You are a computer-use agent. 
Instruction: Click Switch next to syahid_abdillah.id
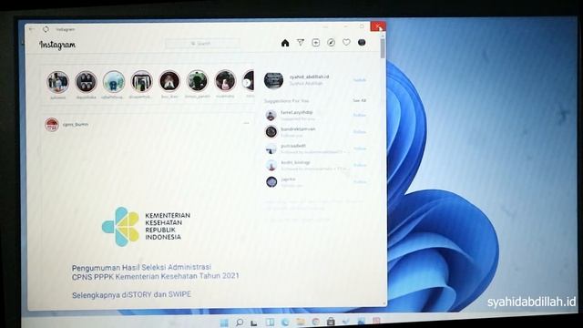[360, 80]
